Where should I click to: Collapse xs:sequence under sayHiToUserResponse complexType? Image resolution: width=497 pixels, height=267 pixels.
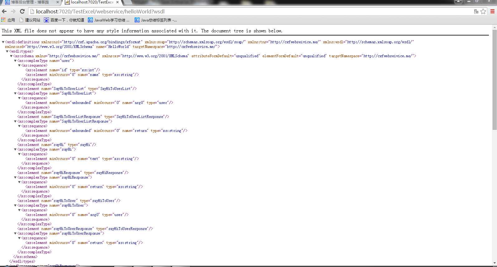click(19, 238)
